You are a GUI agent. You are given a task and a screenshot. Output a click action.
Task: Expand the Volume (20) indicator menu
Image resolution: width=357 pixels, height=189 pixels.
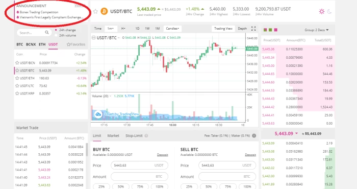[x=111, y=96]
